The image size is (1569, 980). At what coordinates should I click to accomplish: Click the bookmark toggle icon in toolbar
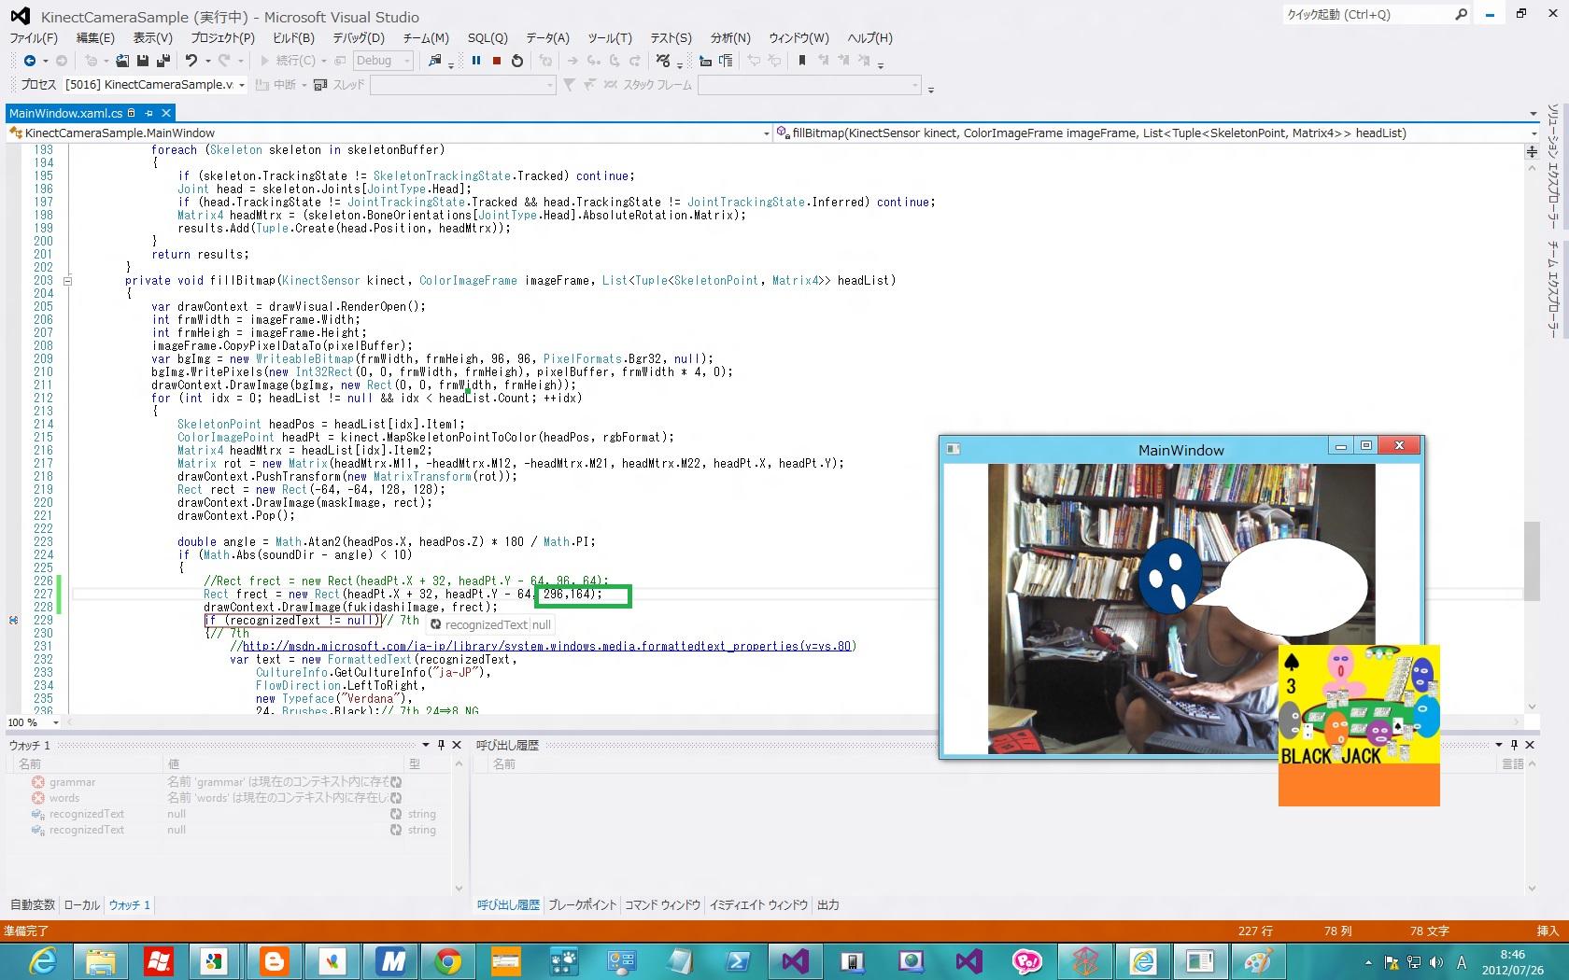click(801, 61)
